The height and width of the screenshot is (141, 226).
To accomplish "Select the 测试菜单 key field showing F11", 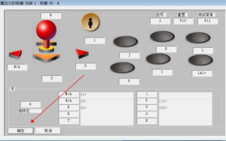I will [x=208, y=21].
